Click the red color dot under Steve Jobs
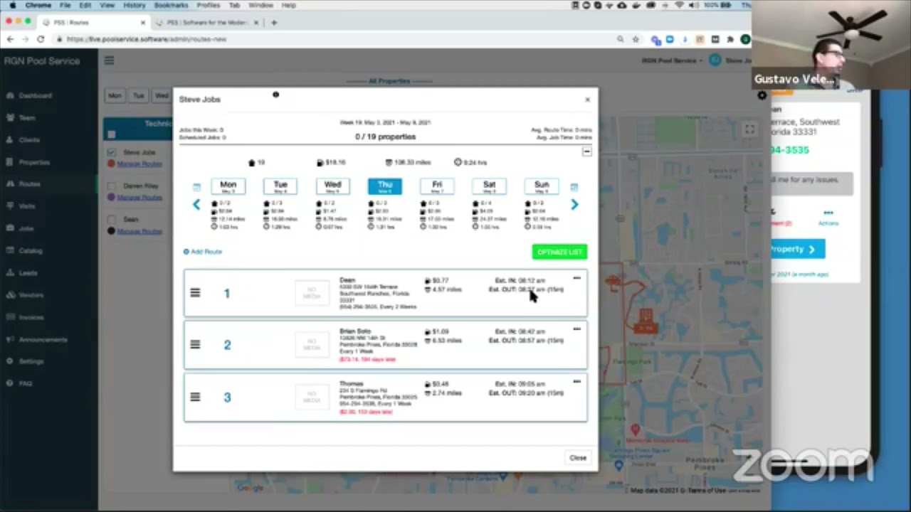The image size is (911, 512). 111,164
